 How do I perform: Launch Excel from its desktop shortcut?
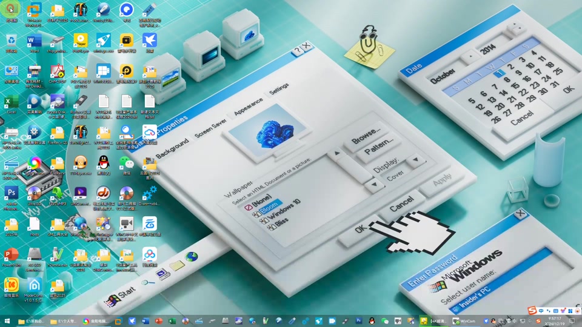11,105
